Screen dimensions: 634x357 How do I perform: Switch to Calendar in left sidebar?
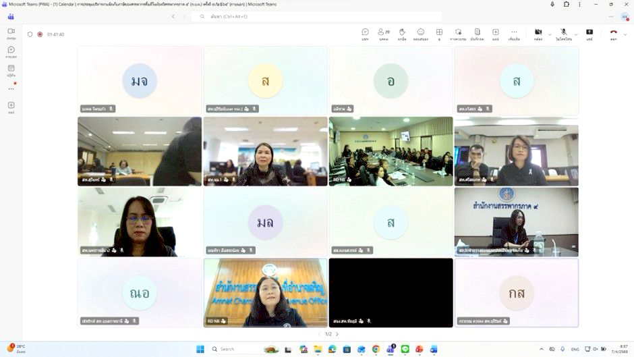pyautogui.click(x=11, y=70)
